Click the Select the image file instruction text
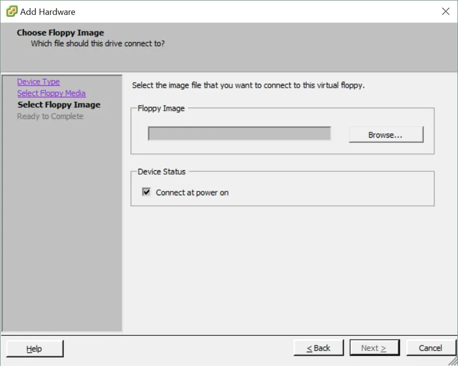Viewport: 458px width, 366px height. (248, 85)
